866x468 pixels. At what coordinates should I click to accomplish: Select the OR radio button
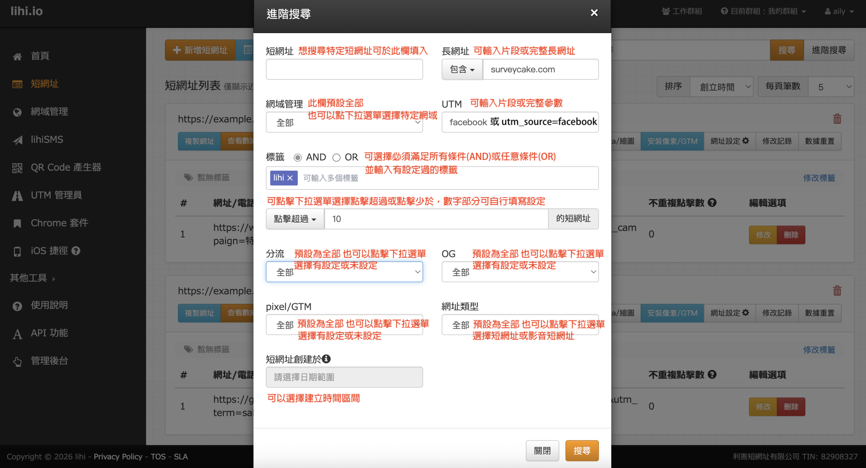point(336,157)
